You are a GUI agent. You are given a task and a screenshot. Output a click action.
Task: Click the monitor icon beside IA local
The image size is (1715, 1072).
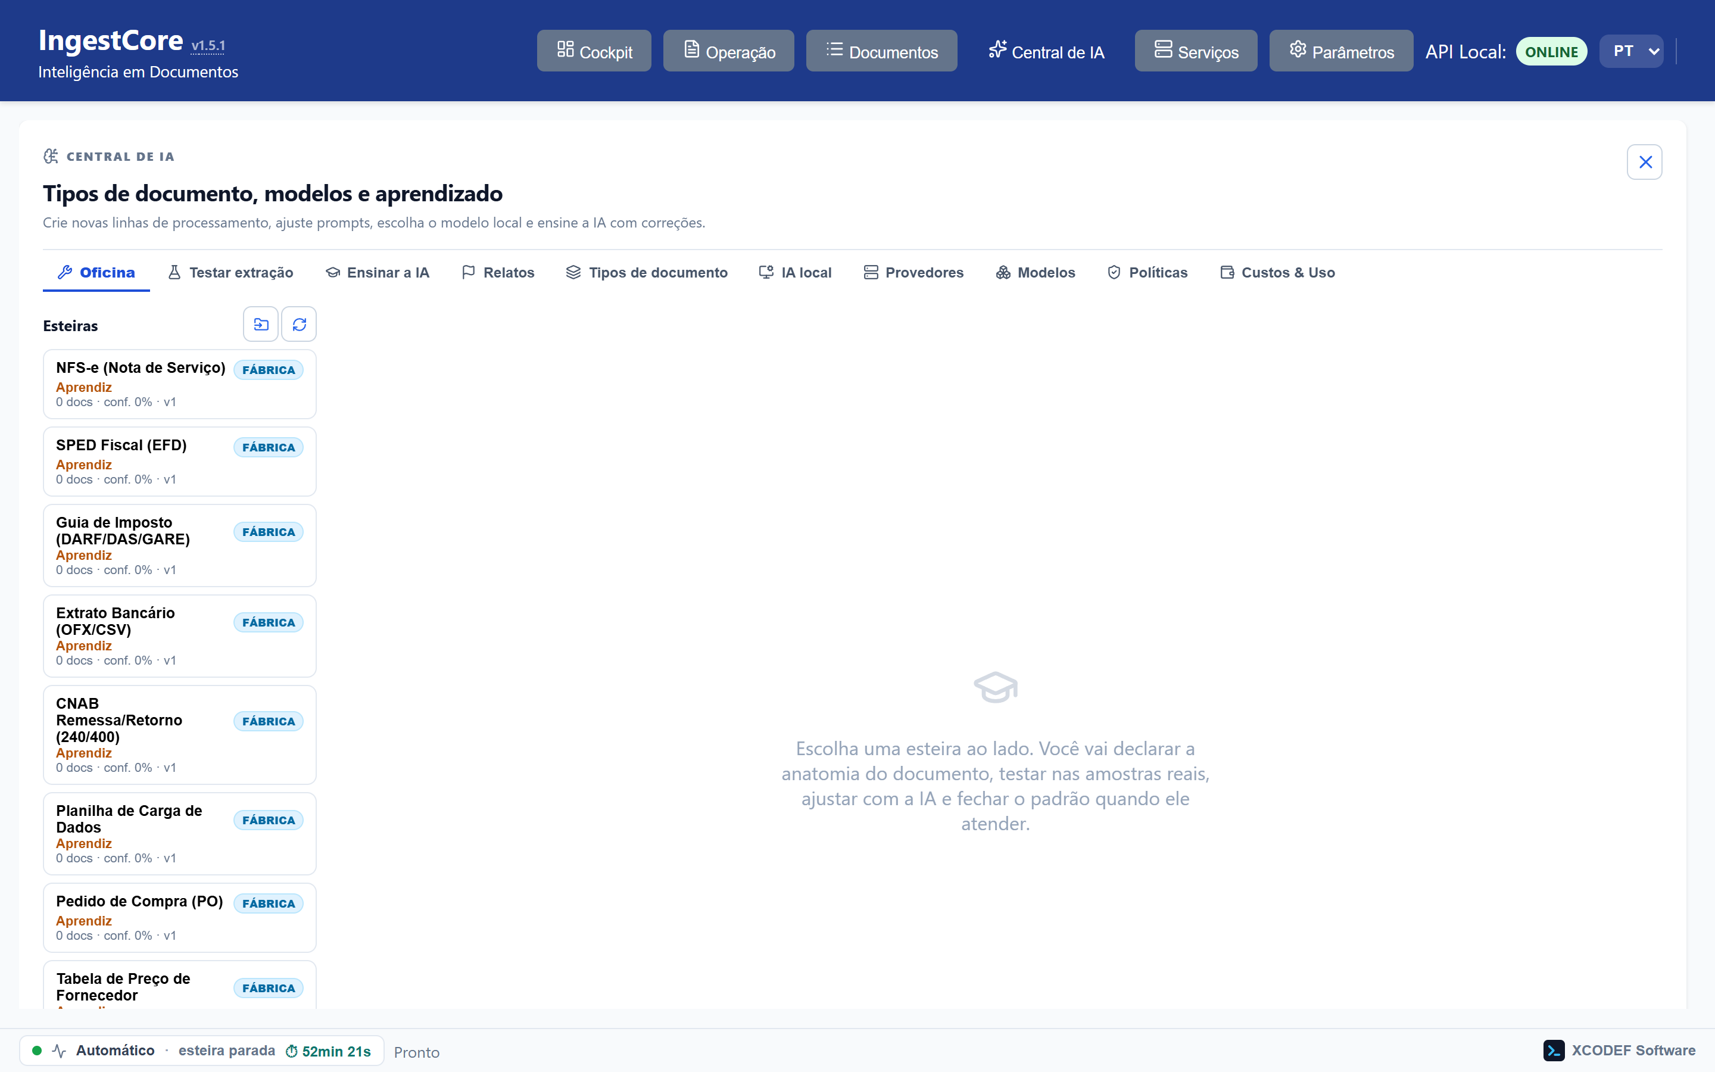(x=766, y=272)
